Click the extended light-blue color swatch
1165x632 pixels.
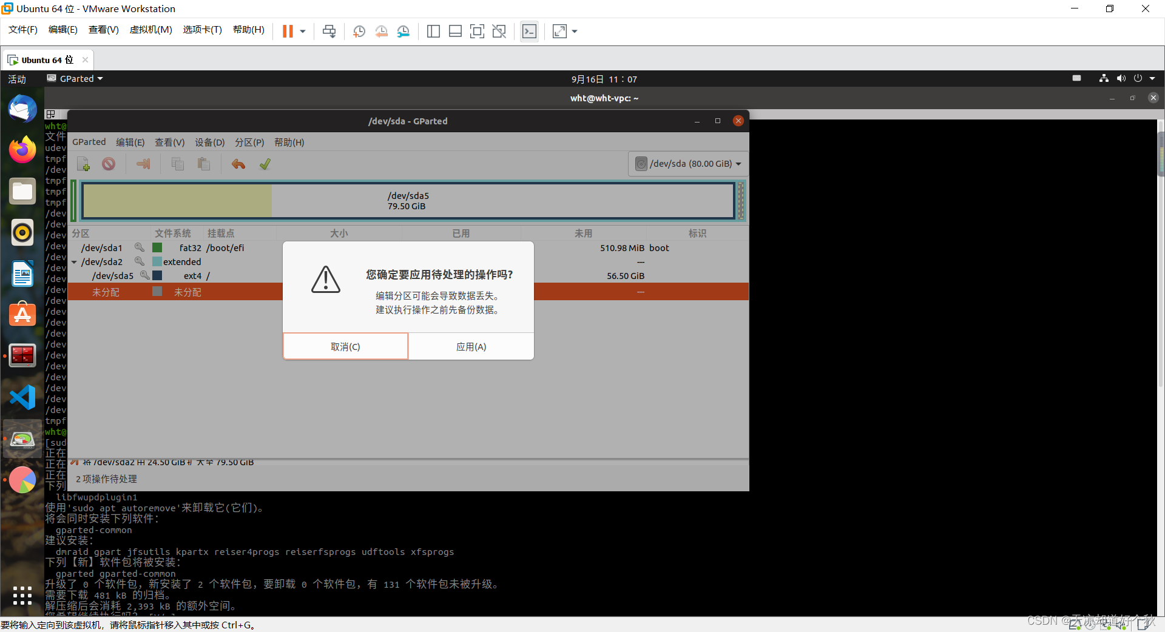[157, 261]
